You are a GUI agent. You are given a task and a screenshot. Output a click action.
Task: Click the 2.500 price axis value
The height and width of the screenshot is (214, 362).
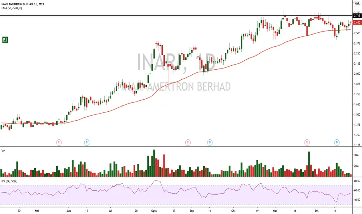point(357,33)
